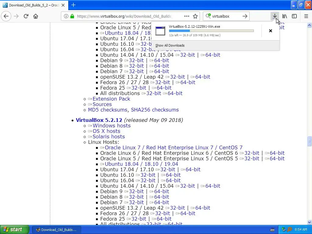Image resolution: width=312 pixels, height=234 pixels.
Task: Click '(released May 09 2018)' text
Action: coord(154,120)
